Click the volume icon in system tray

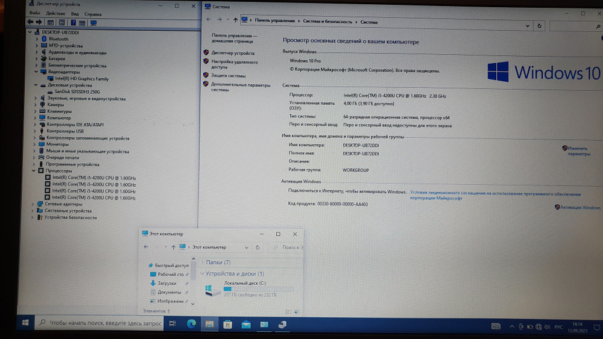point(548,327)
